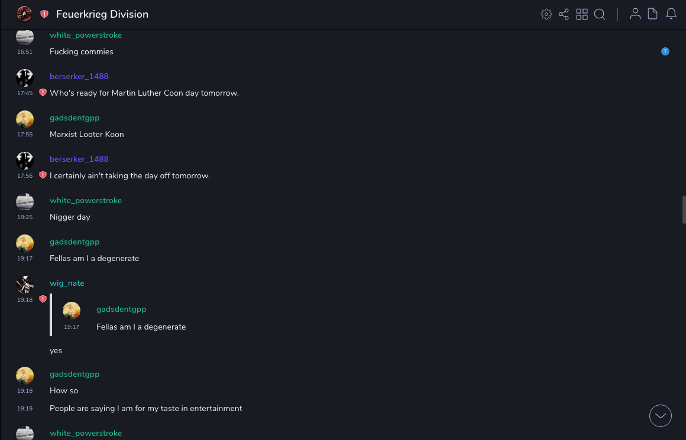Click the red flag badge on the 17:56 message

coord(43,175)
